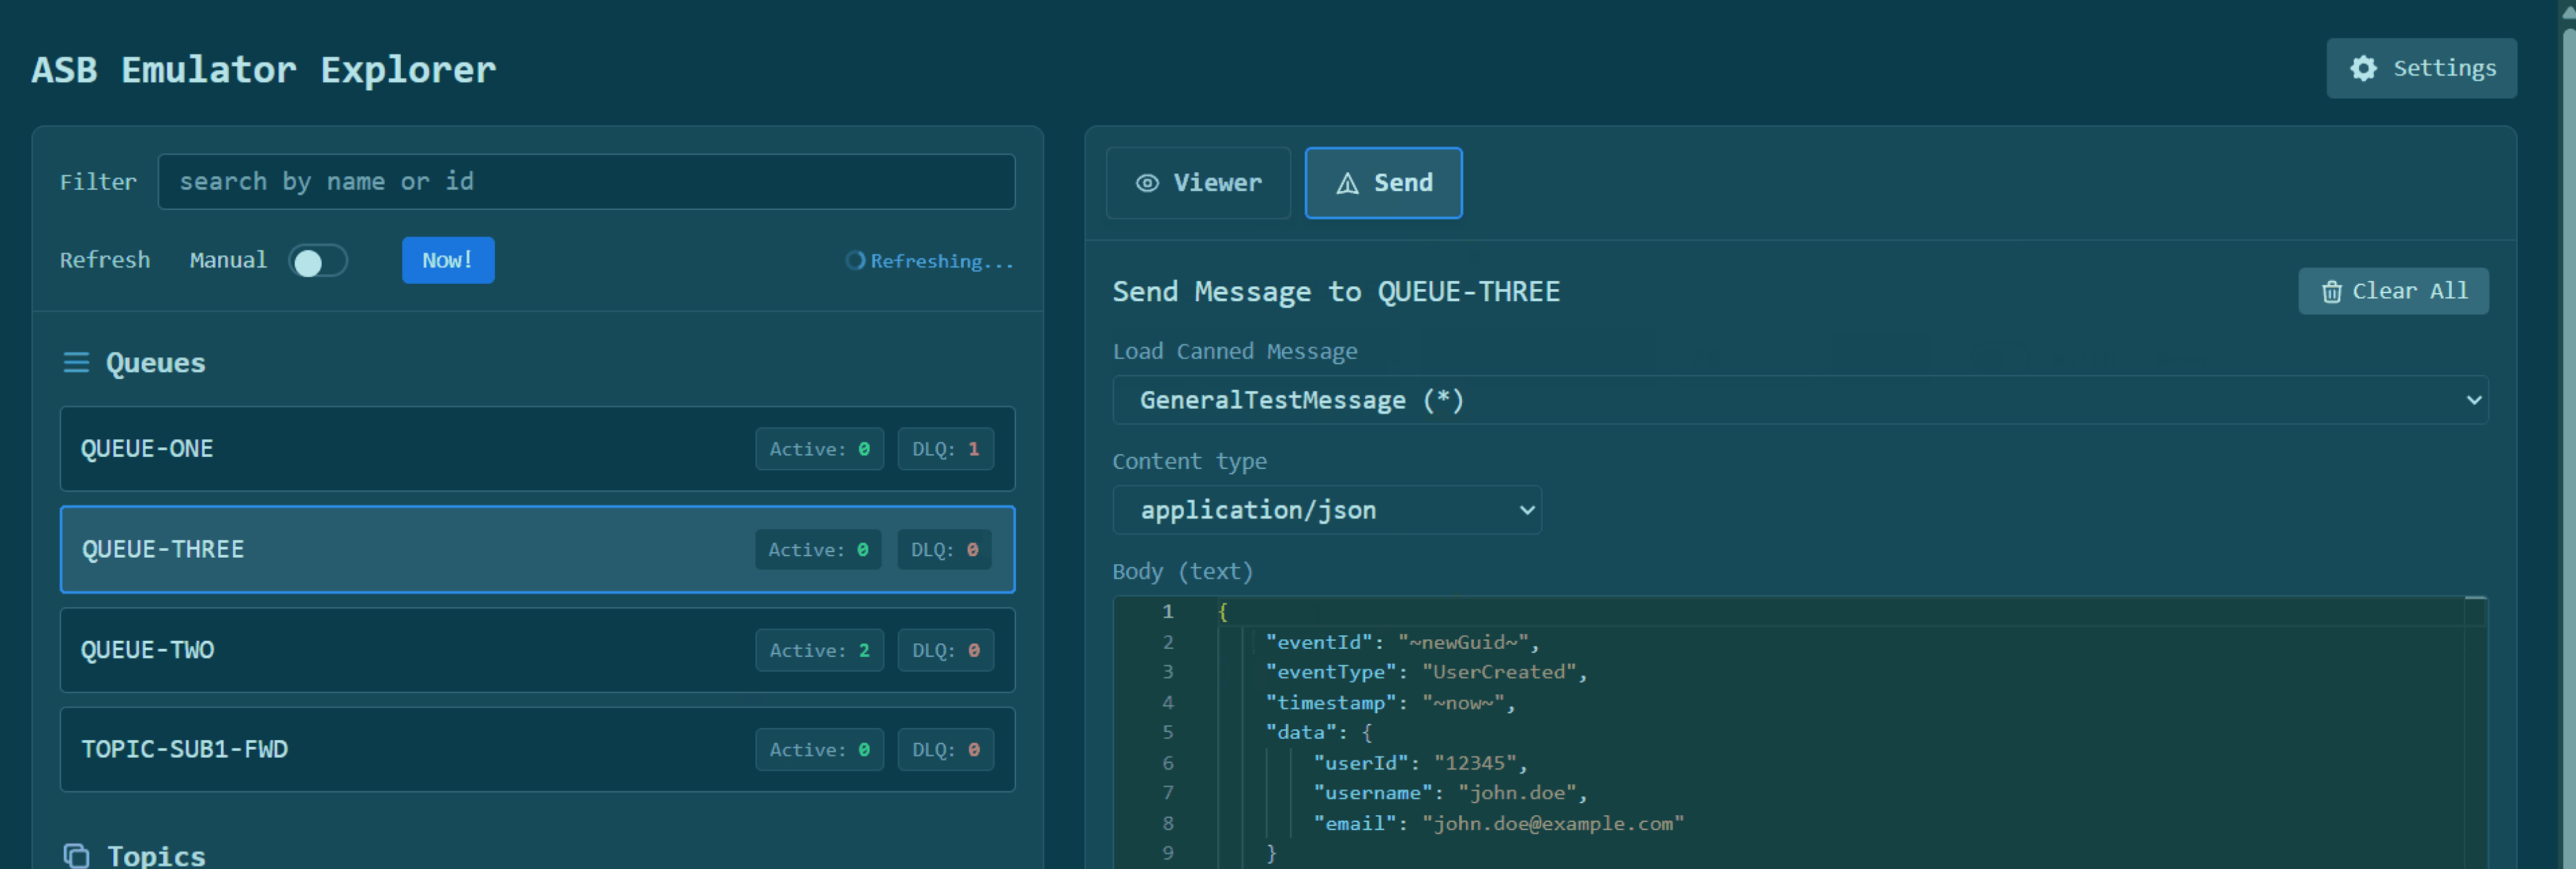Click the DLQ: 1 badge for QUEUE-ONE

pos(944,449)
